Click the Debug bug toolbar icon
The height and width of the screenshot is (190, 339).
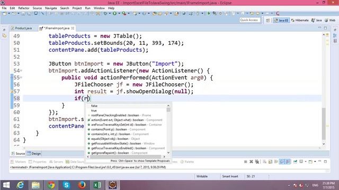(x=105, y=13)
